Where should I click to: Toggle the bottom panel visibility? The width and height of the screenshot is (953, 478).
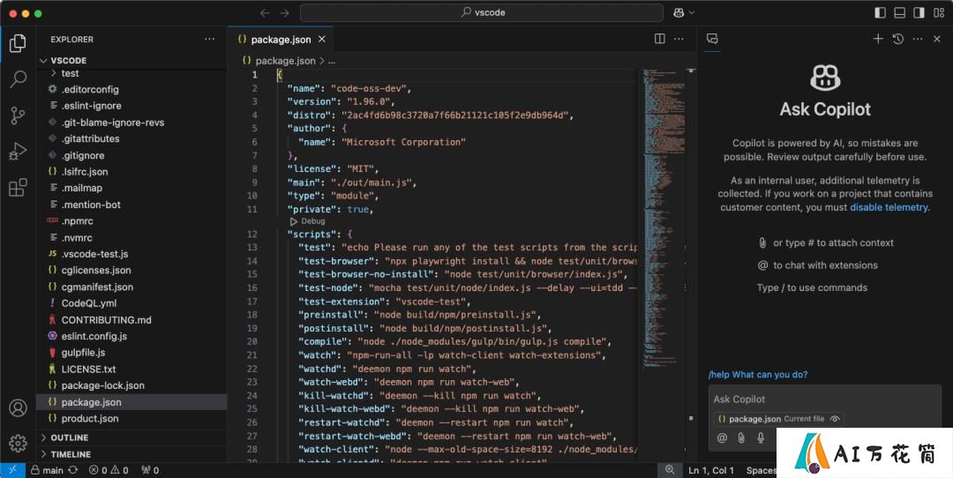(x=899, y=12)
